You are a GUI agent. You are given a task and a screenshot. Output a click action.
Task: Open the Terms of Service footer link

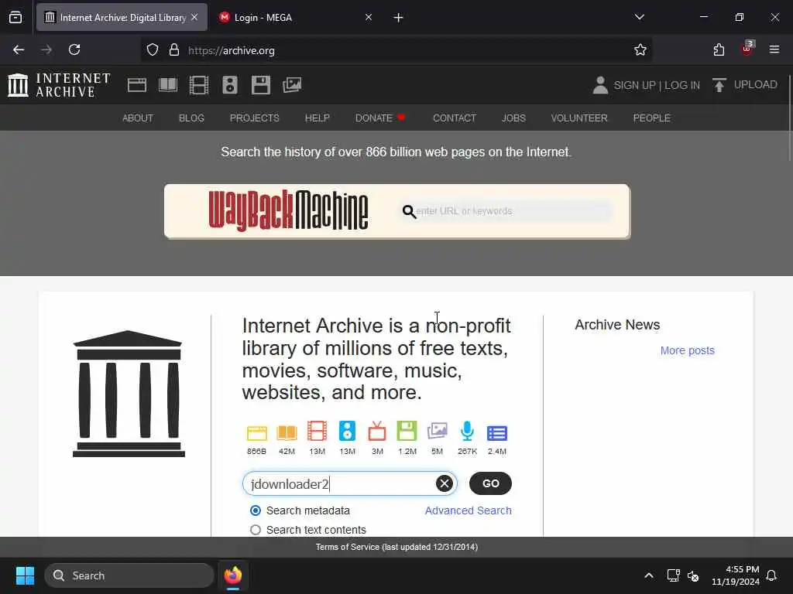click(x=396, y=547)
